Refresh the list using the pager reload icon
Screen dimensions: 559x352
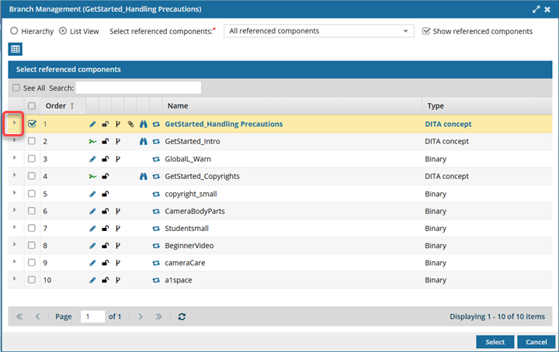182,317
